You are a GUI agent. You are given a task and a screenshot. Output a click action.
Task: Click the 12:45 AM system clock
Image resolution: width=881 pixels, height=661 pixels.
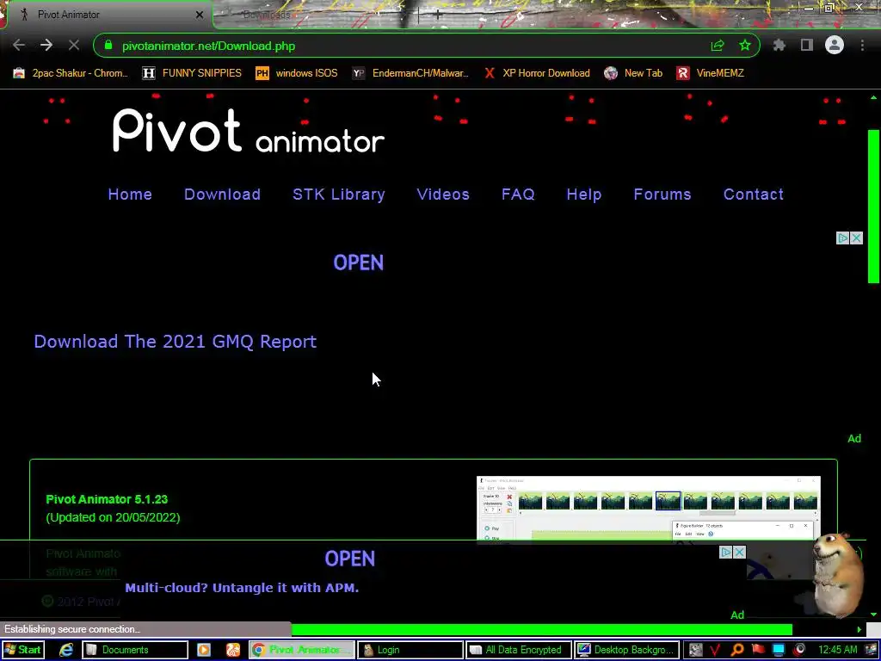[x=837, y=650]
